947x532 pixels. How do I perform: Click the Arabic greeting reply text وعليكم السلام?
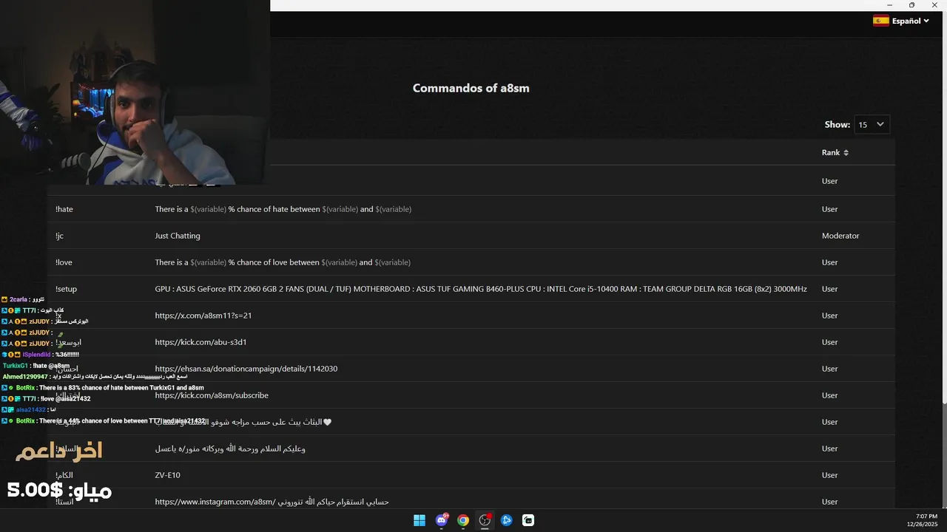point(230,449)
